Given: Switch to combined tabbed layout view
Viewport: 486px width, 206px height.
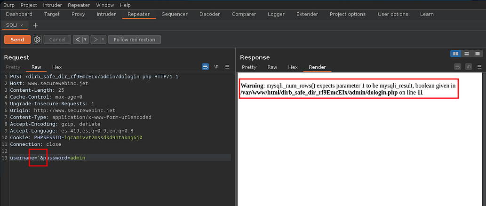Looking at the screenshot, I should point(477,54).
